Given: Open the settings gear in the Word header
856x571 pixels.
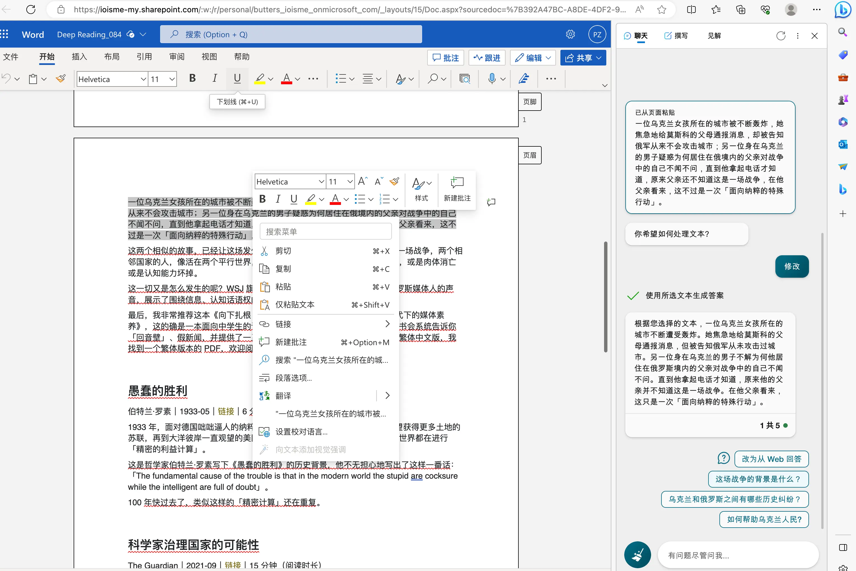Looking at the screenshot, I should pos(570,34).
